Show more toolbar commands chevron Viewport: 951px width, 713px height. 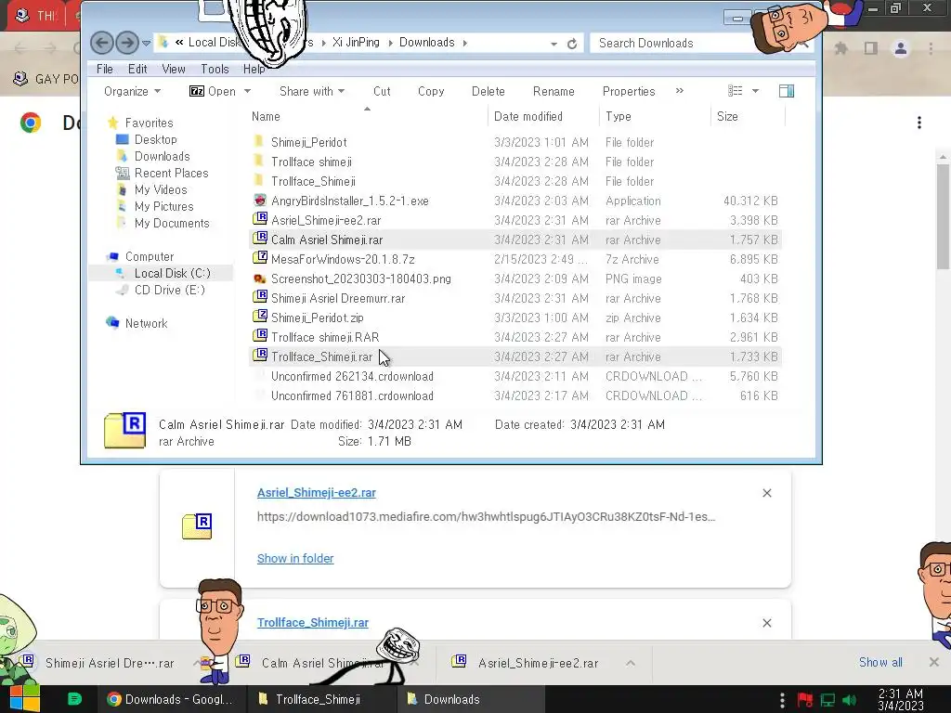679,91
